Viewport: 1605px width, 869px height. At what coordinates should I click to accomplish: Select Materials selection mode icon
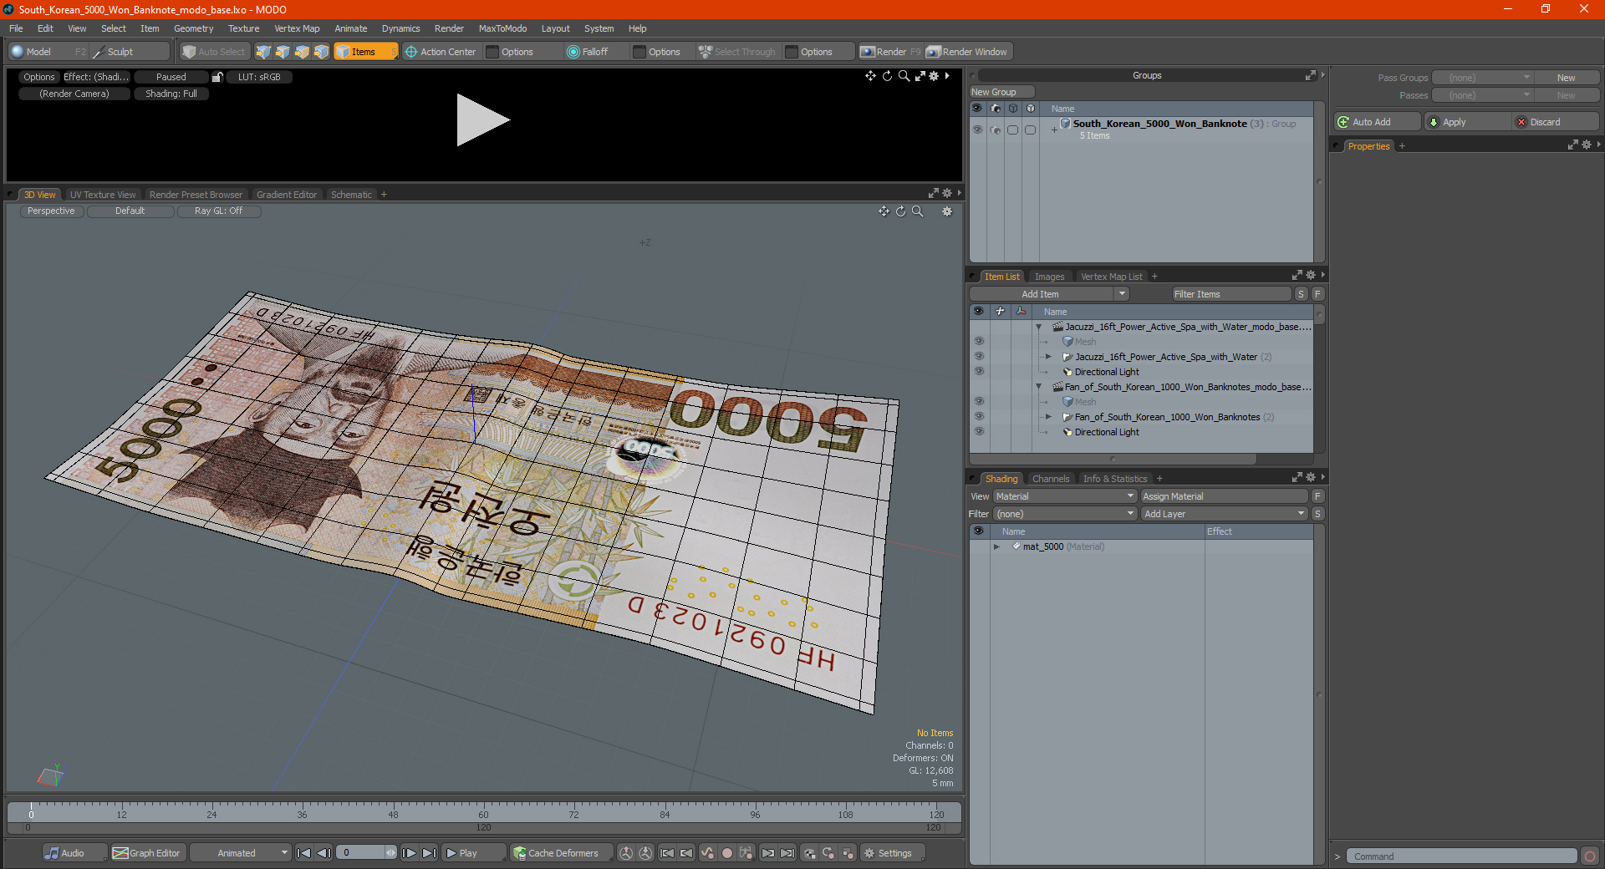tap(321, 52)
